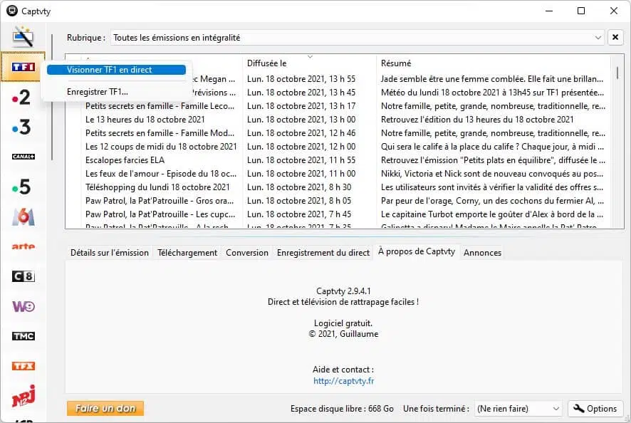Viewport: 631px width, 423px height.
Task: Minimize the Captvty window
Action: coord(549,11)
